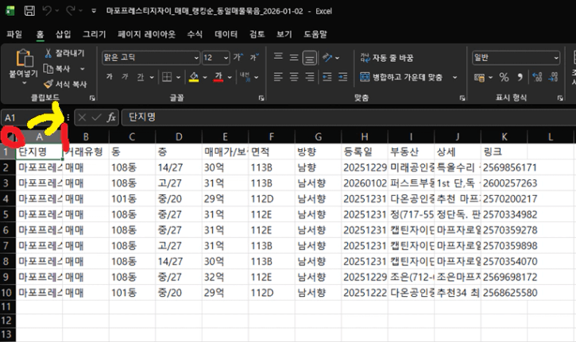Click the Save icon in title bar
Viewport: 576px width, 342px height.
[29, 13]
